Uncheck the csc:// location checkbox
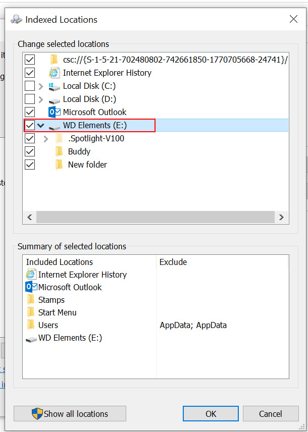 [x=30, y=60]
